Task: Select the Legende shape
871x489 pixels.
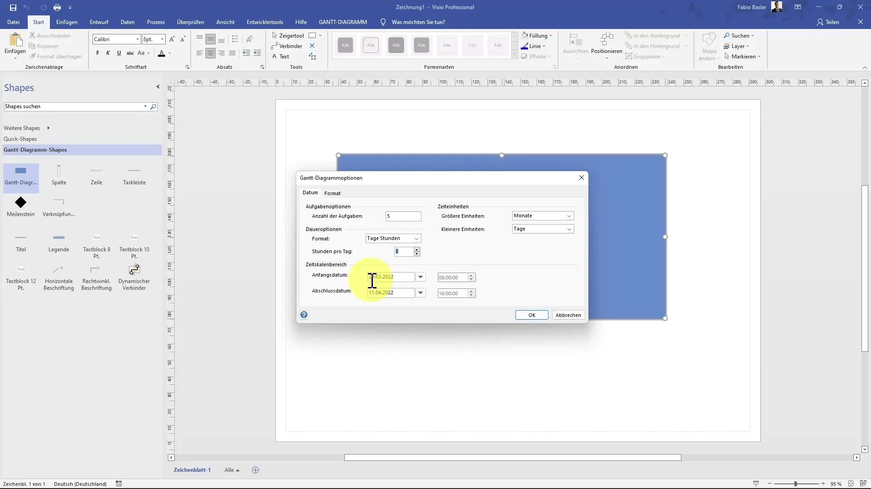Action: (59, 242)
